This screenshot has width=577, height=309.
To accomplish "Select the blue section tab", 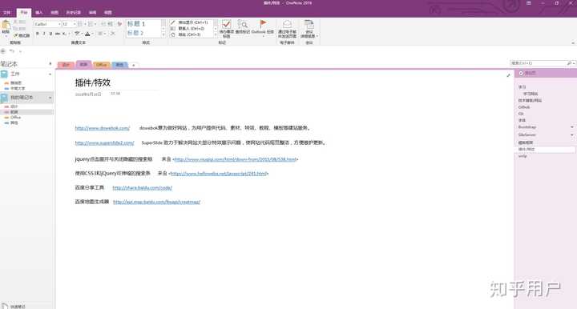I will [x=119, y=65].
